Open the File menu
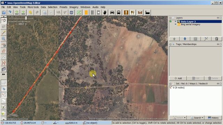Image resolution: width=223 pixels, height=125 pixels. coord(3,7)
